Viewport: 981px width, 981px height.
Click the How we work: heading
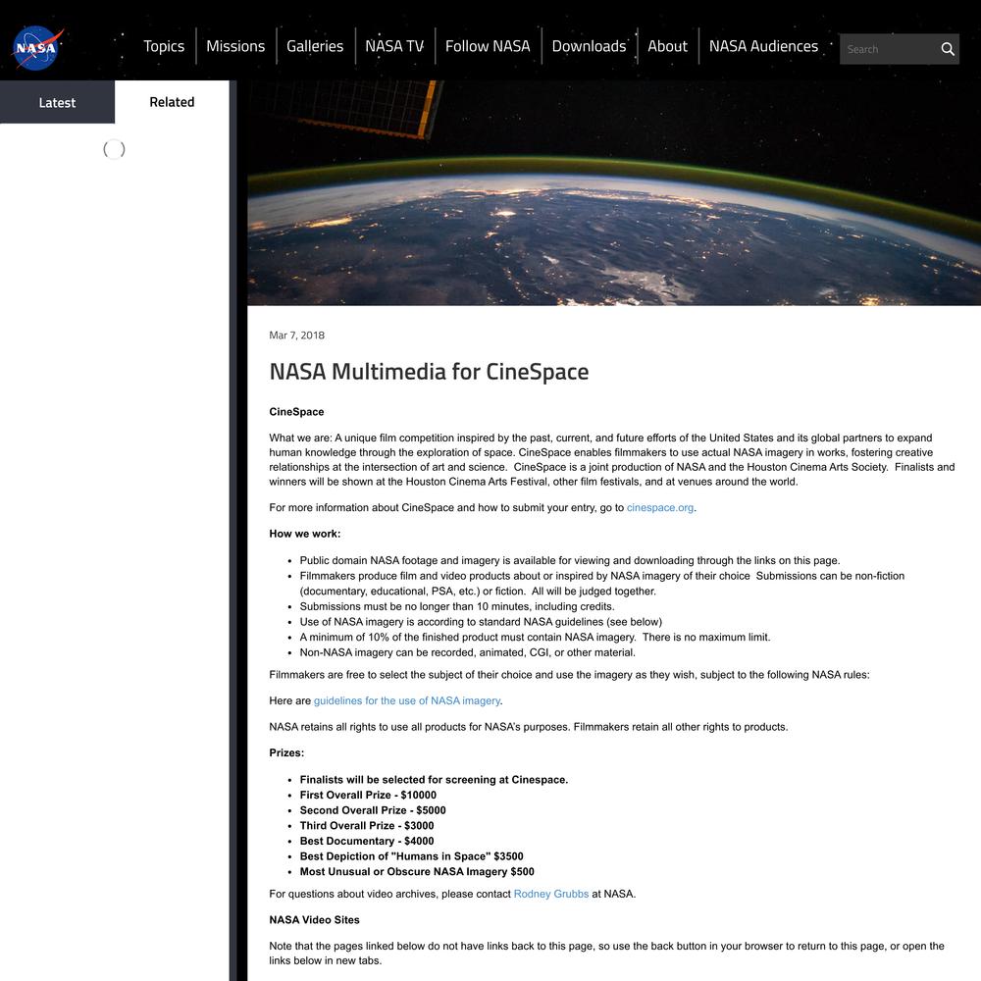click(305, 534)
